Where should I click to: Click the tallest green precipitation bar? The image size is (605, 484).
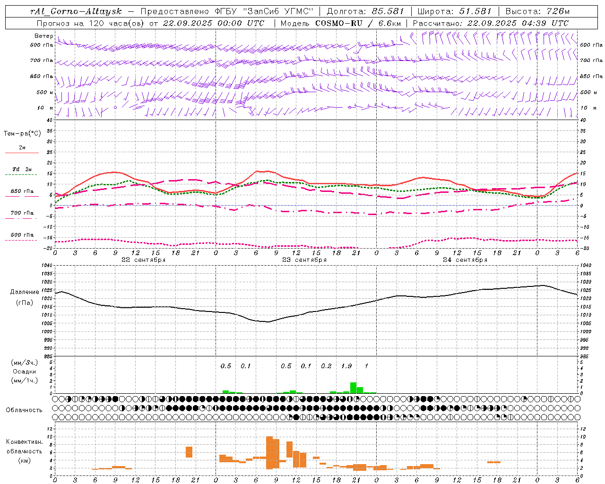click(353, 388)
